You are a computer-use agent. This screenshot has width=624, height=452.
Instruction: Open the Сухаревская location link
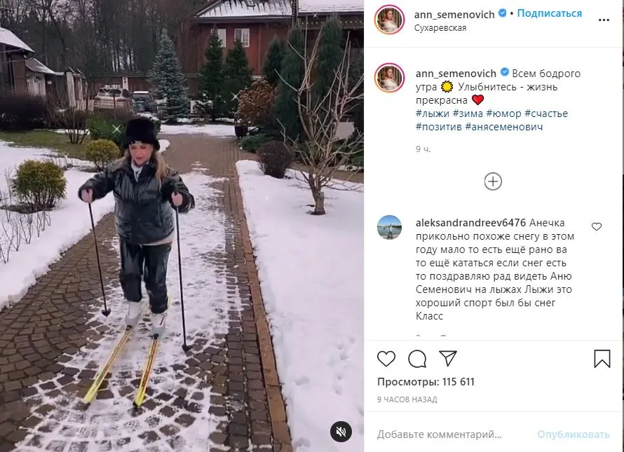pos(440,28)
